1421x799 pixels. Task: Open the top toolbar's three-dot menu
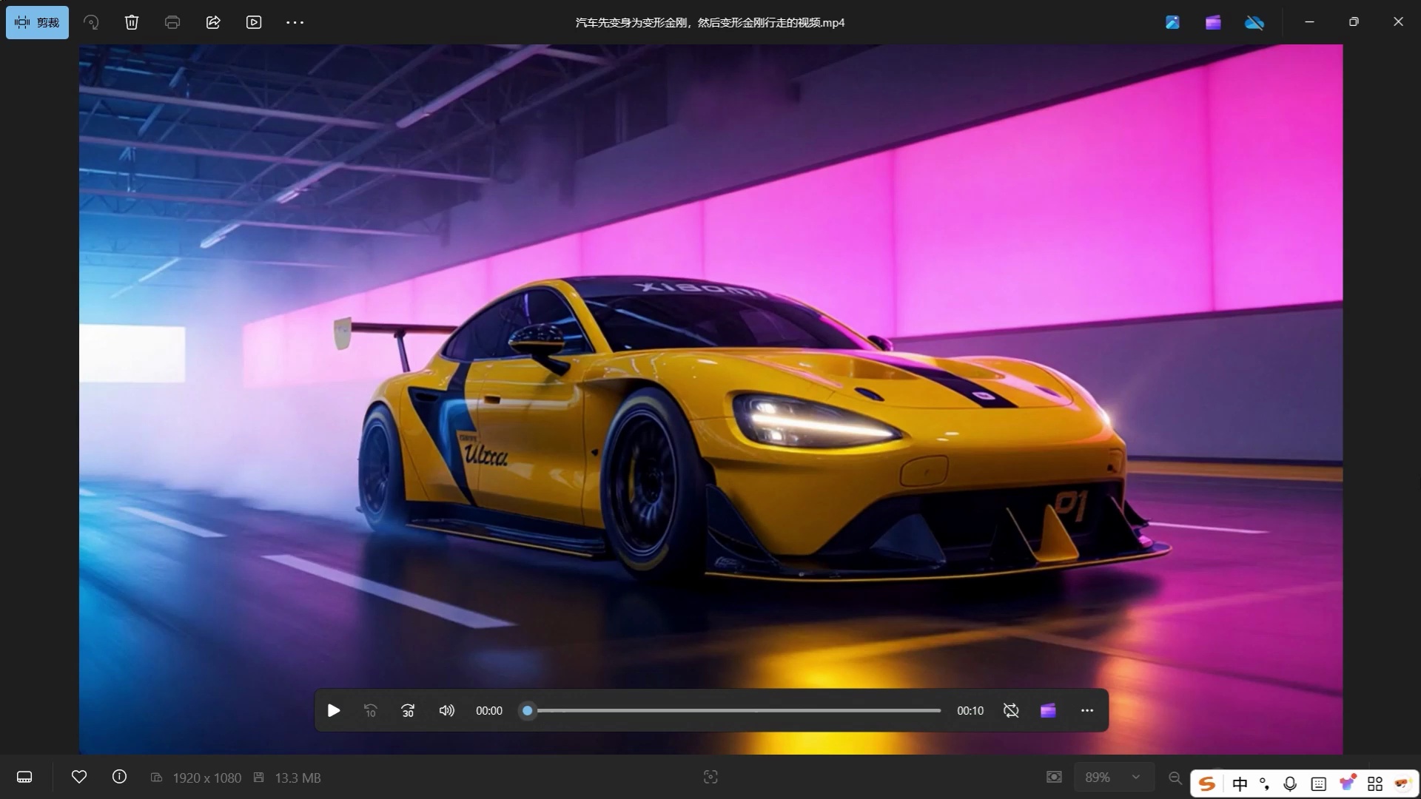point(295,22)
